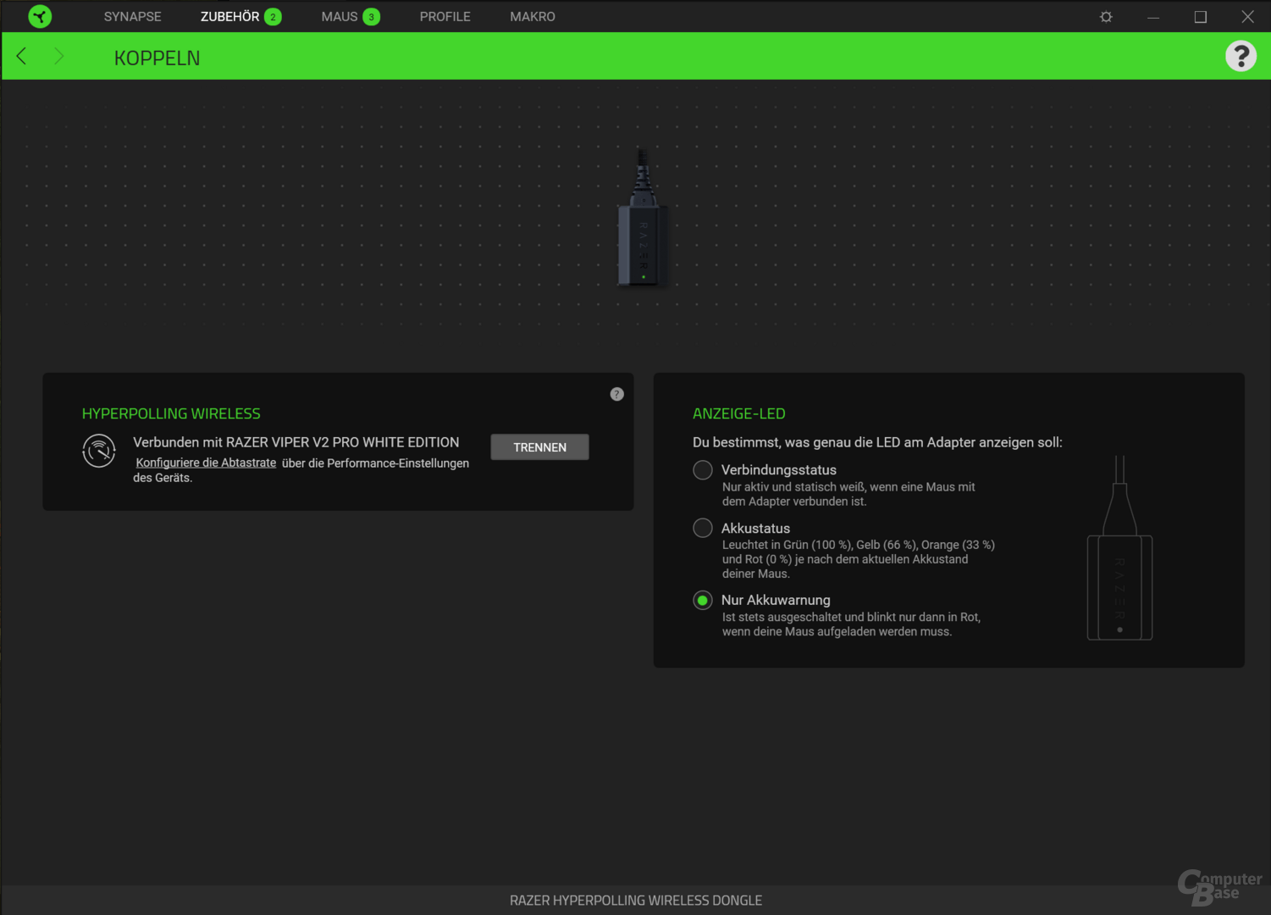The height and width of the screenshot is (915, 1271).
Task: Click the 'Du bestimmst, was genau die LED' text
Action: pos(877,442)
